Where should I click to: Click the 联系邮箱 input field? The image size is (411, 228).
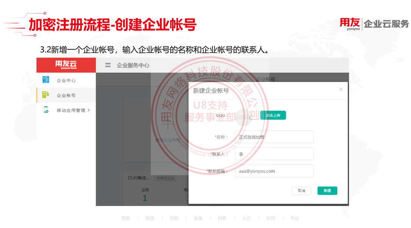click(x=274, y=171)
